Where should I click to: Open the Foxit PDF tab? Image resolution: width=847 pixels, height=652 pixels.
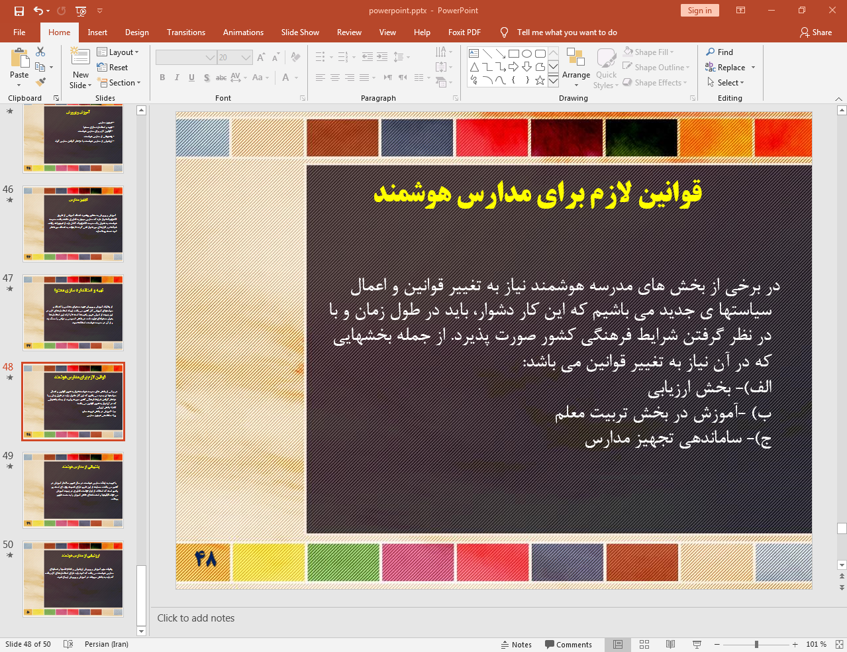click(x=464, y=32)
